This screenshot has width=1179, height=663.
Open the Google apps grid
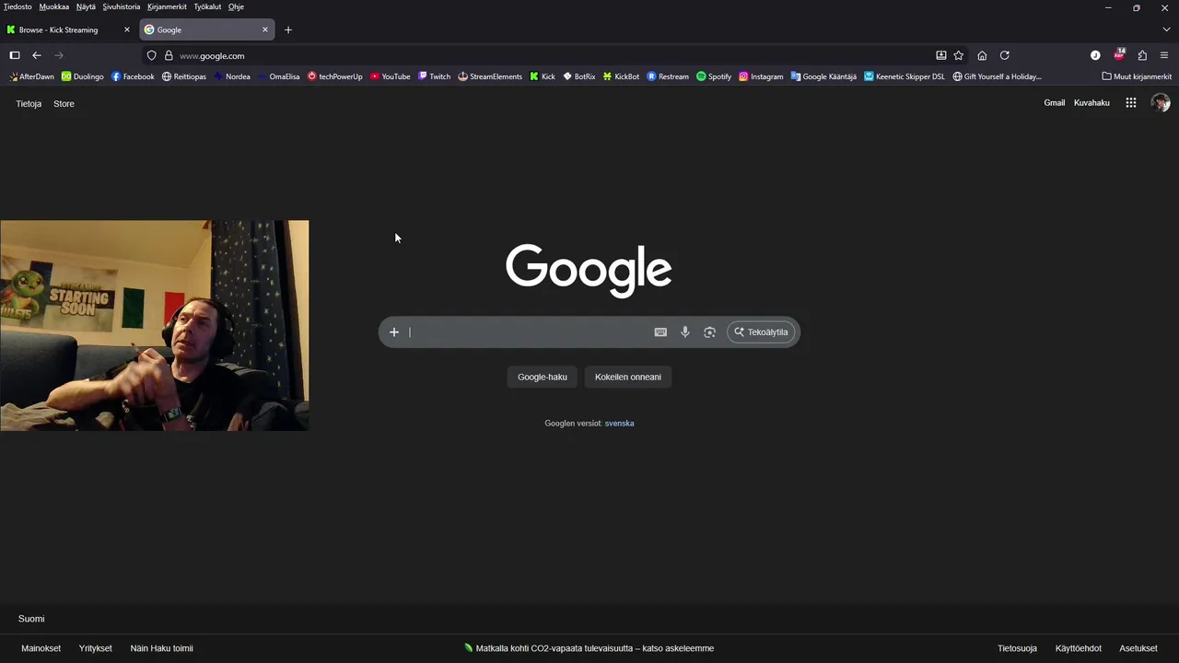coord(1131,102)
